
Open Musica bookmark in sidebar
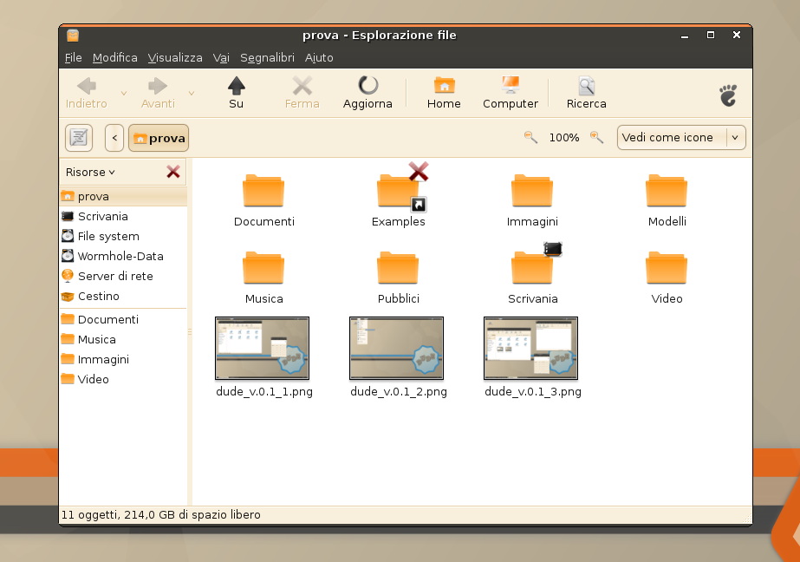pos(123,339)
